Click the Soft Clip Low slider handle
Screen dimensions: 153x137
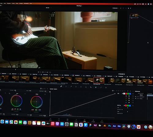click(x=128, y=108)
